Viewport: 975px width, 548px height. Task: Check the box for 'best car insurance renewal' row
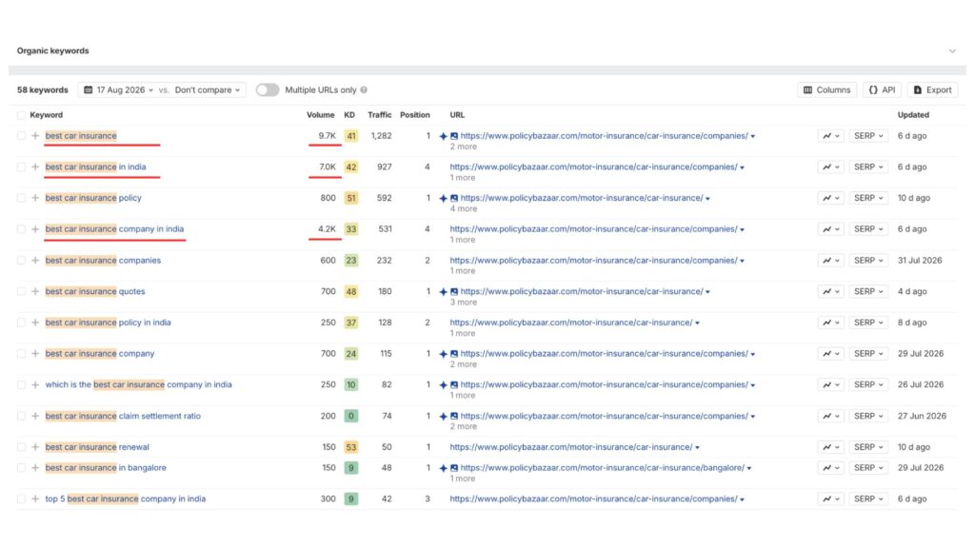[21, 447]
